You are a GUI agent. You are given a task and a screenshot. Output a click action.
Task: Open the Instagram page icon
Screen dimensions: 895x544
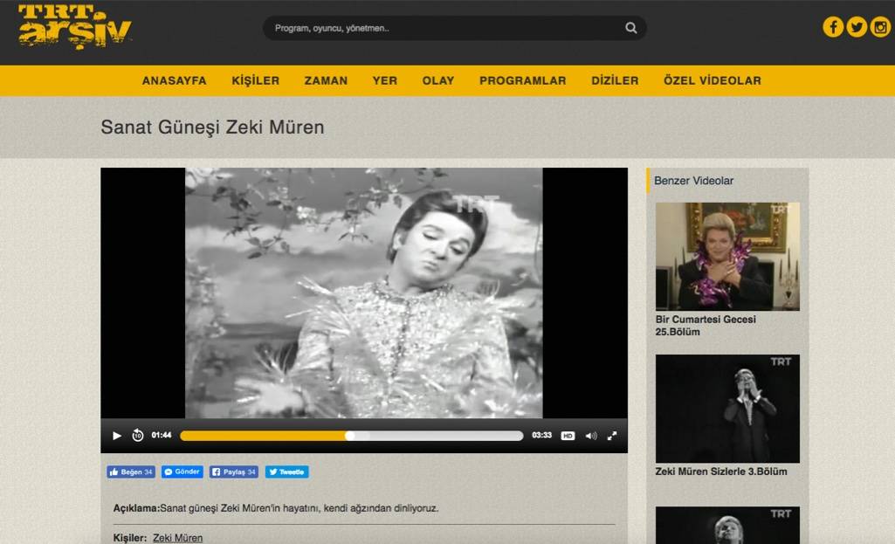[880, 27]
